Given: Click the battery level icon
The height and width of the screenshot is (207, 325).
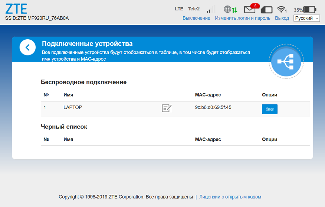Looking at the screenshot, I should point(309,10).
